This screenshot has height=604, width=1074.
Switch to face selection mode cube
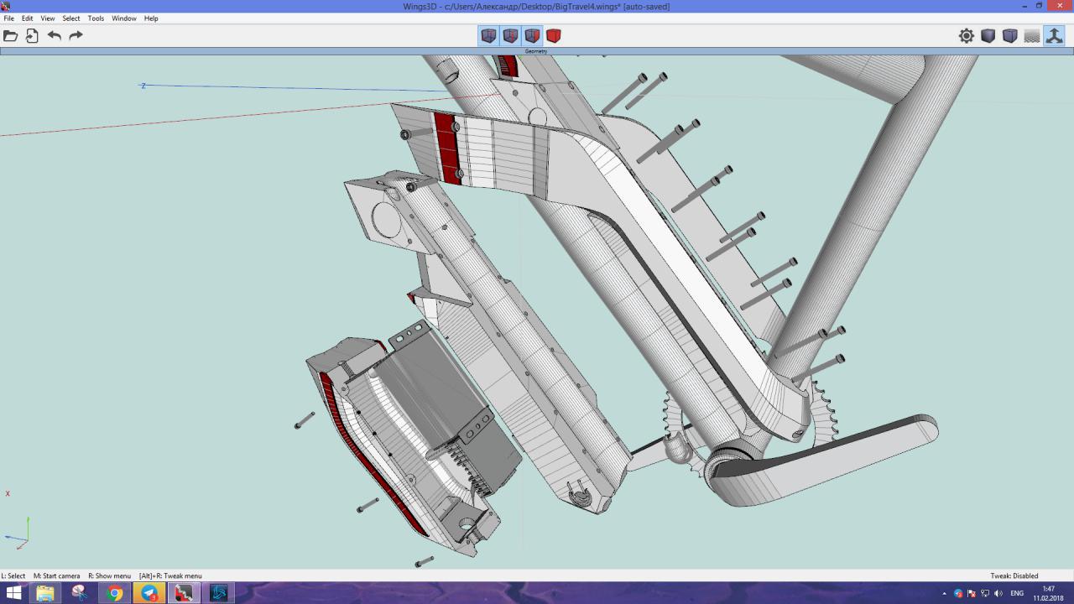532,35
